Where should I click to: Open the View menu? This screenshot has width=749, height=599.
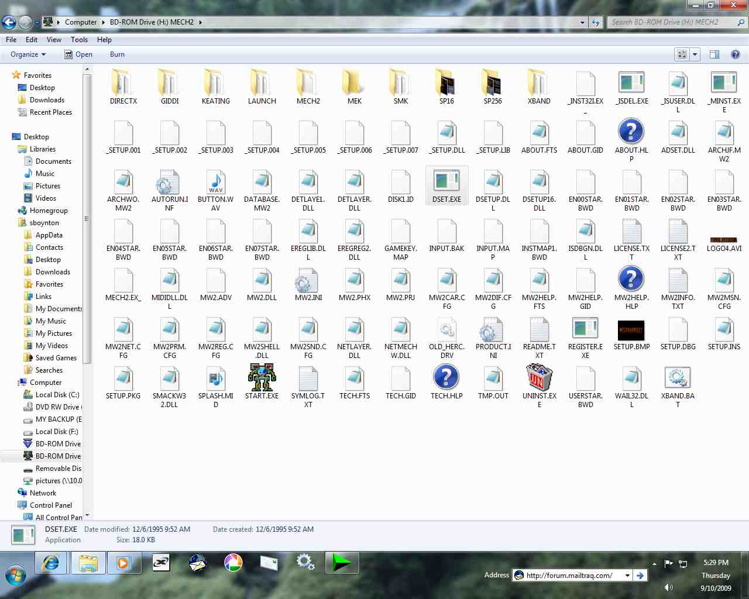point(54,39)
